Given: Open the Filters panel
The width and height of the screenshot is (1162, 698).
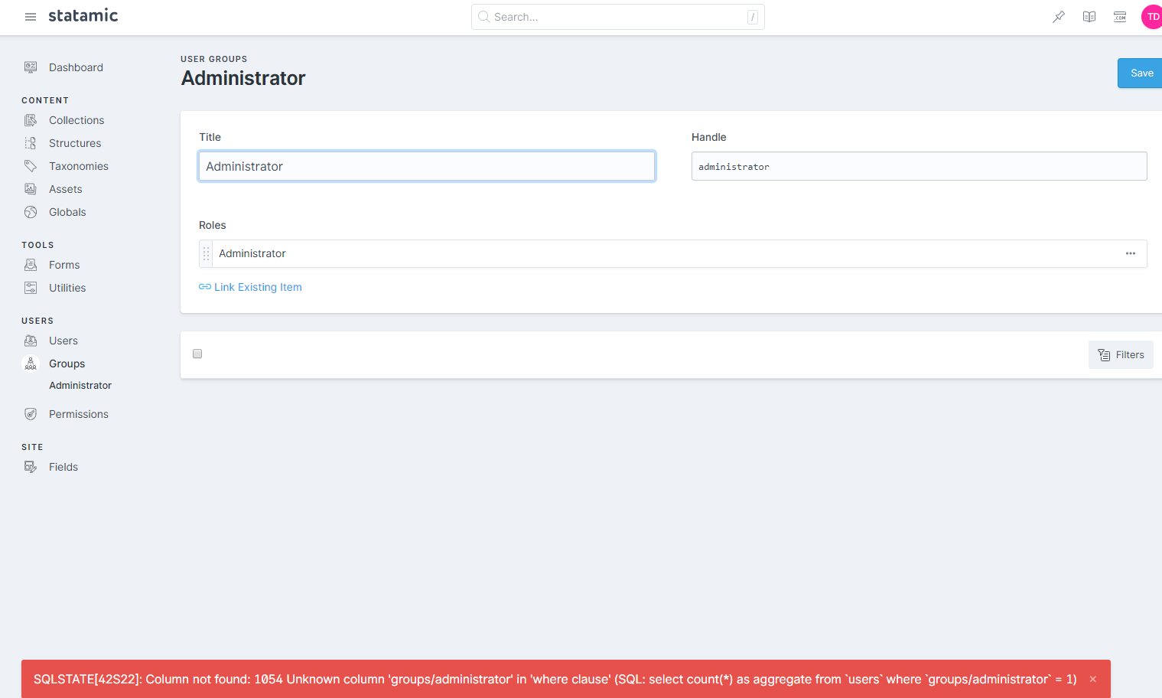Looking at the screenshot, I should coord(1121,354).
